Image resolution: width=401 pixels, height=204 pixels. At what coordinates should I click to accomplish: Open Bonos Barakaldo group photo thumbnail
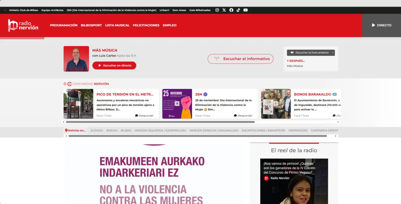pyautogui.click(x=276, y=104)
